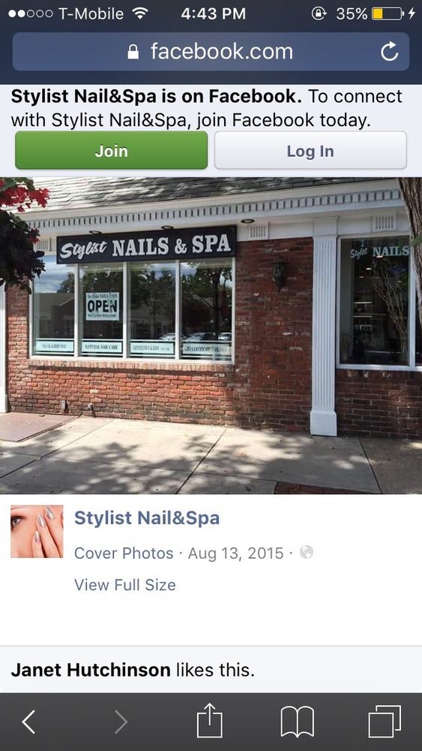Tap the 4:43 PM status bar clock
Screen dimensions: 422x751
click(x=213, y=14)
